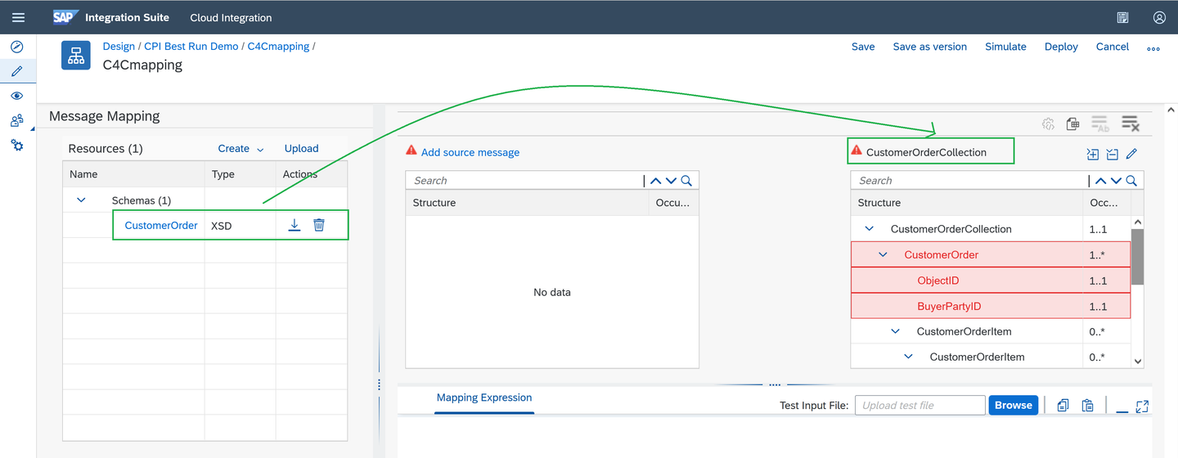1178x458 pixels.
Task: Click Cloud Integration in the header
Action: 231,17
